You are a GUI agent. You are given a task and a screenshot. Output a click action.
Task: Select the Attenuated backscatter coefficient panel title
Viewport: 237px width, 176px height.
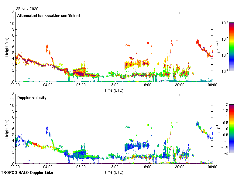tap(49, 16)
